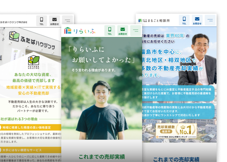This screenshot has width=227, height=162.
Task: Click blue box about AI査定 and 不動産鑑定
Action: click(x=177, y=93)
